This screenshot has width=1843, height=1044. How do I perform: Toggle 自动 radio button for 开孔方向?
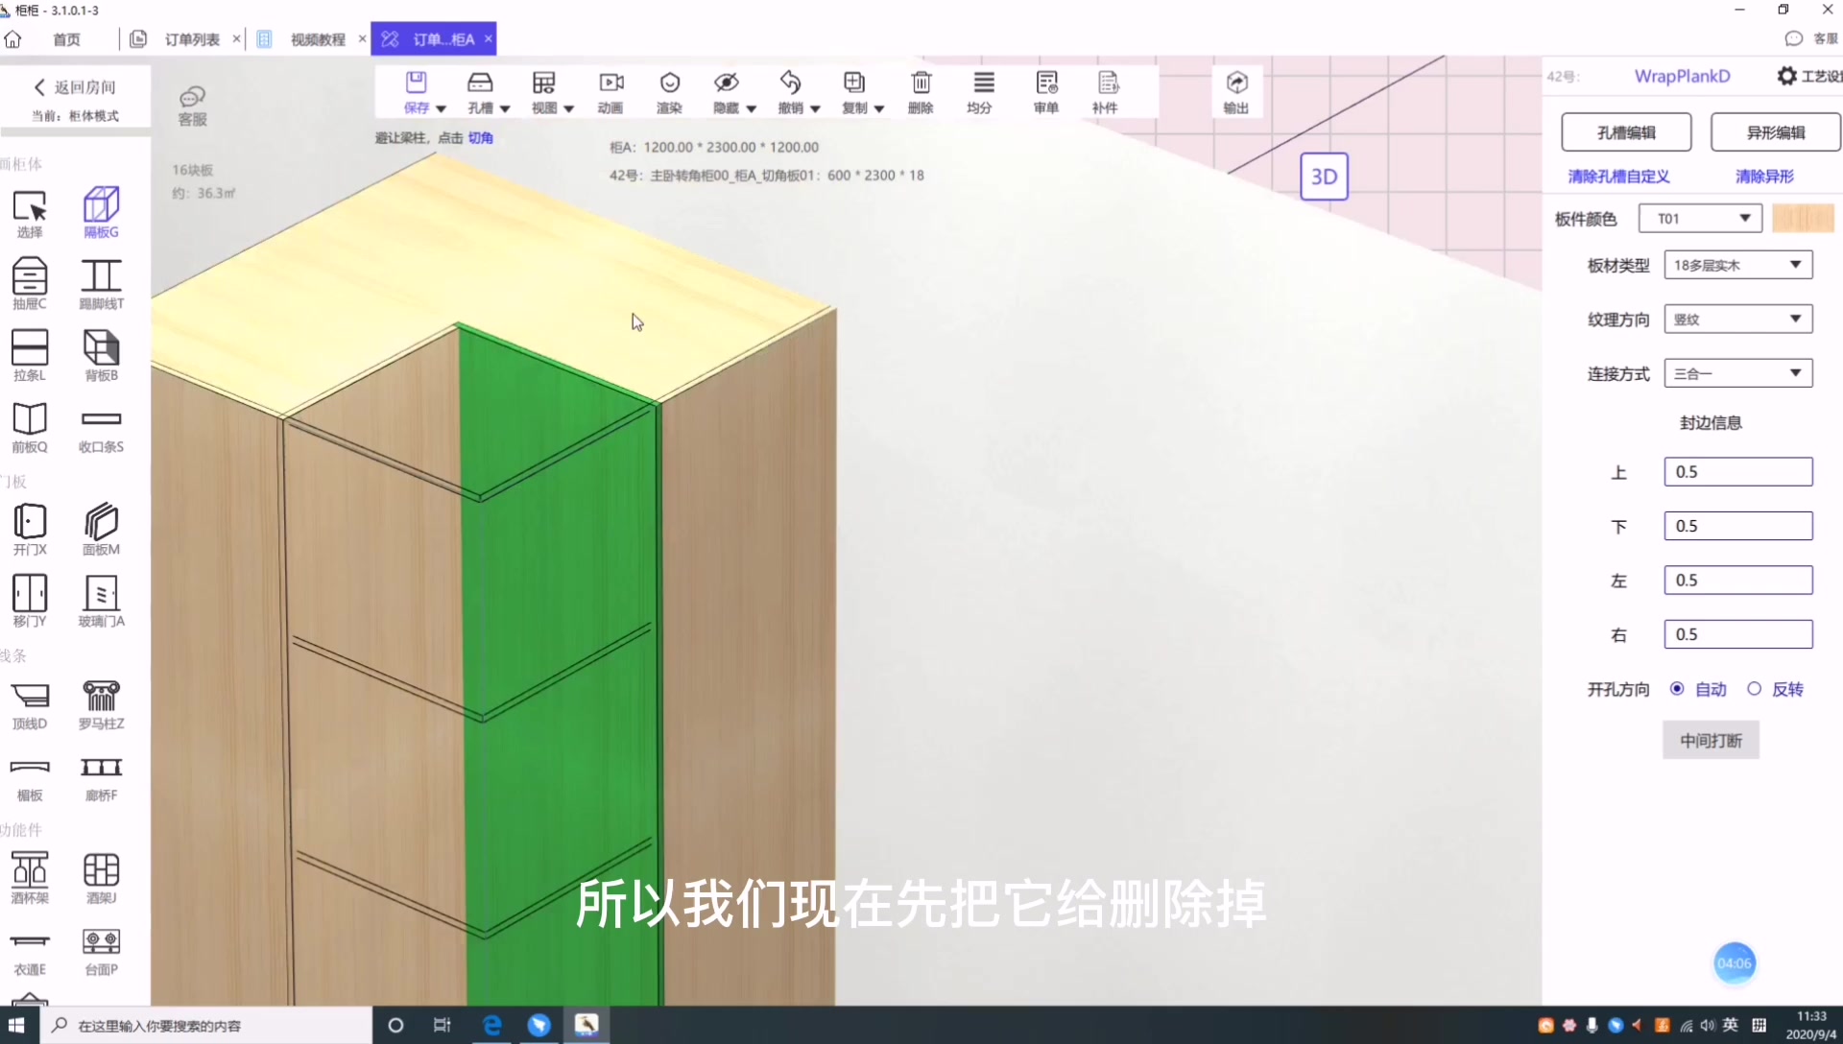pyautogui.click(x=1677, y=688)
